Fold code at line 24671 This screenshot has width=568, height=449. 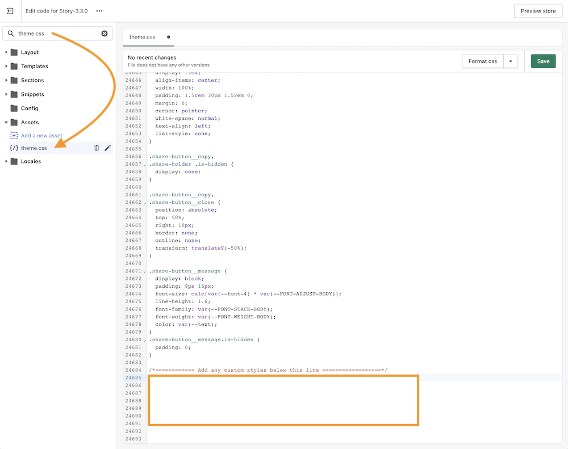145,271
